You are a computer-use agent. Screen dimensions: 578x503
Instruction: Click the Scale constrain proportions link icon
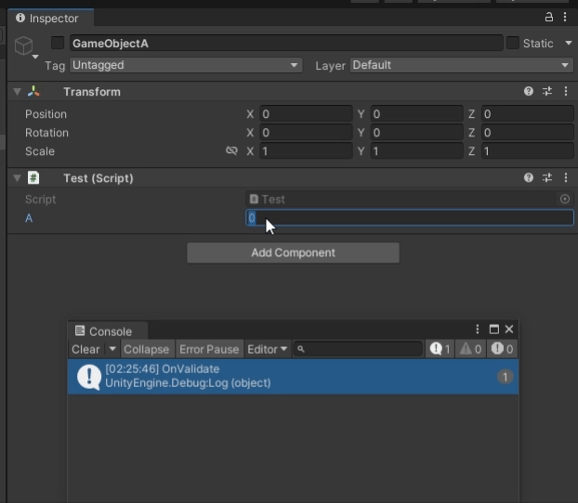coord(231,151)
